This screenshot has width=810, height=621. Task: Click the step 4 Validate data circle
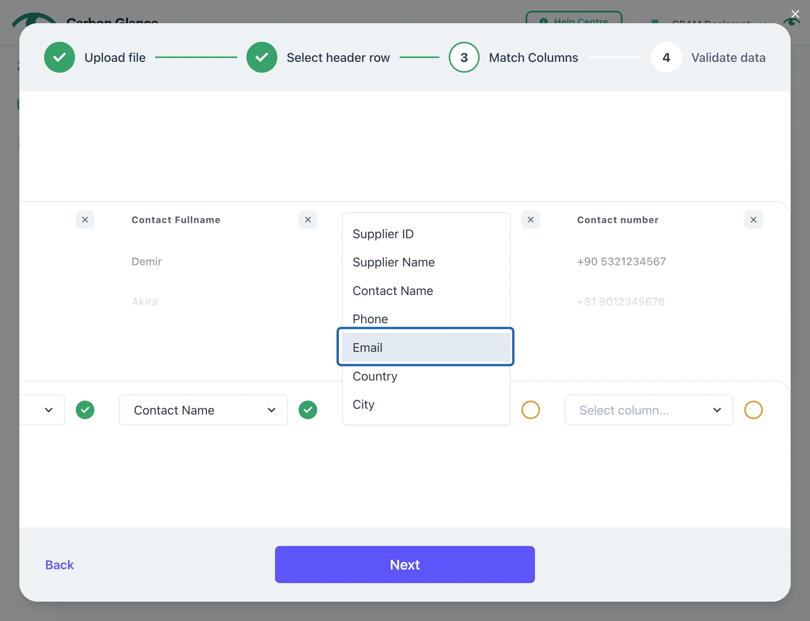[666, 57]
